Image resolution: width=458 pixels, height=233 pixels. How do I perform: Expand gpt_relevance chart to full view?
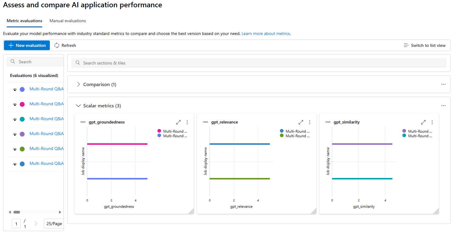coord(301,122)
